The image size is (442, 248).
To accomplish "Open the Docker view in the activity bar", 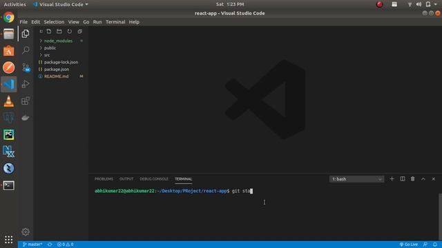I will click(26, 118).
